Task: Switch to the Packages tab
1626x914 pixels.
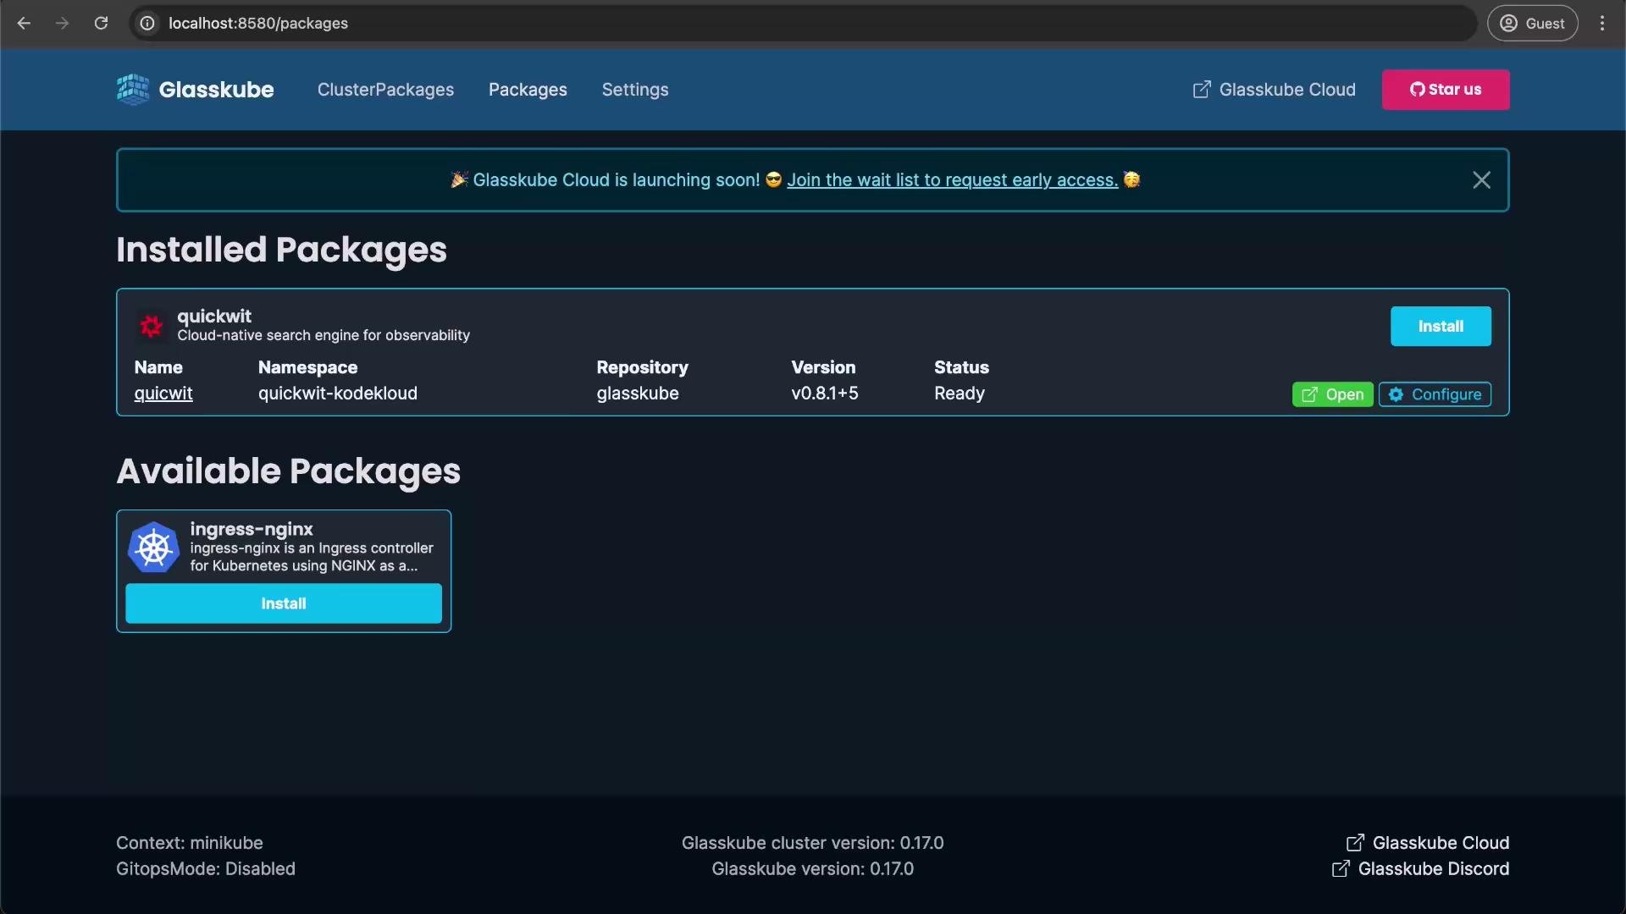Action: [528, 90]
